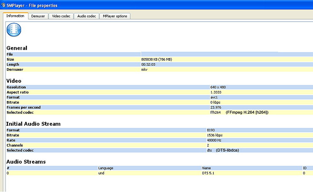This screenshot has width=313, height=192.
Task: Click the SMPlayer title bar icon
Action: tap(3, 5)
